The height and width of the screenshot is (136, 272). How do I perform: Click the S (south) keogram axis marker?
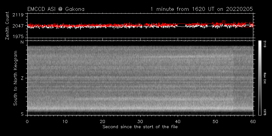[22, 114]
